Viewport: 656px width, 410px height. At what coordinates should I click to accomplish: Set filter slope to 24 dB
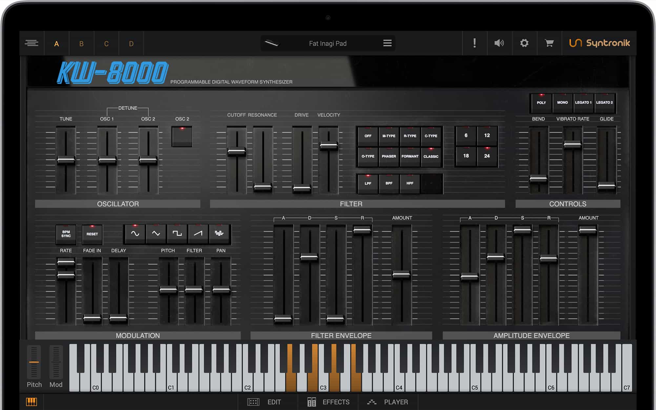point(487,156)
